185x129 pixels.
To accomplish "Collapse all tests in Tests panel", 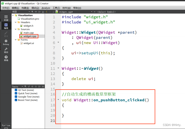I will tap(36, 87).
